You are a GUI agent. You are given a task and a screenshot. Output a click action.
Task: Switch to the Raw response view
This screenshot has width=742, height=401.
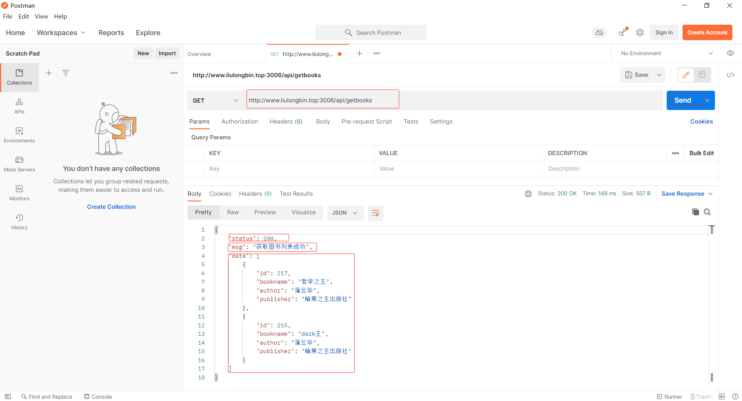click(x=233, y=212)
